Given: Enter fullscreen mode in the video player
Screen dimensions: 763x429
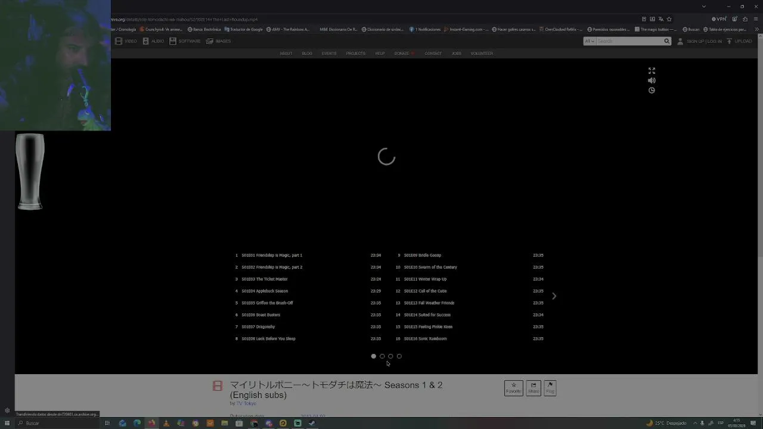Looking at the screenshot, I should (x=652, y=71).
